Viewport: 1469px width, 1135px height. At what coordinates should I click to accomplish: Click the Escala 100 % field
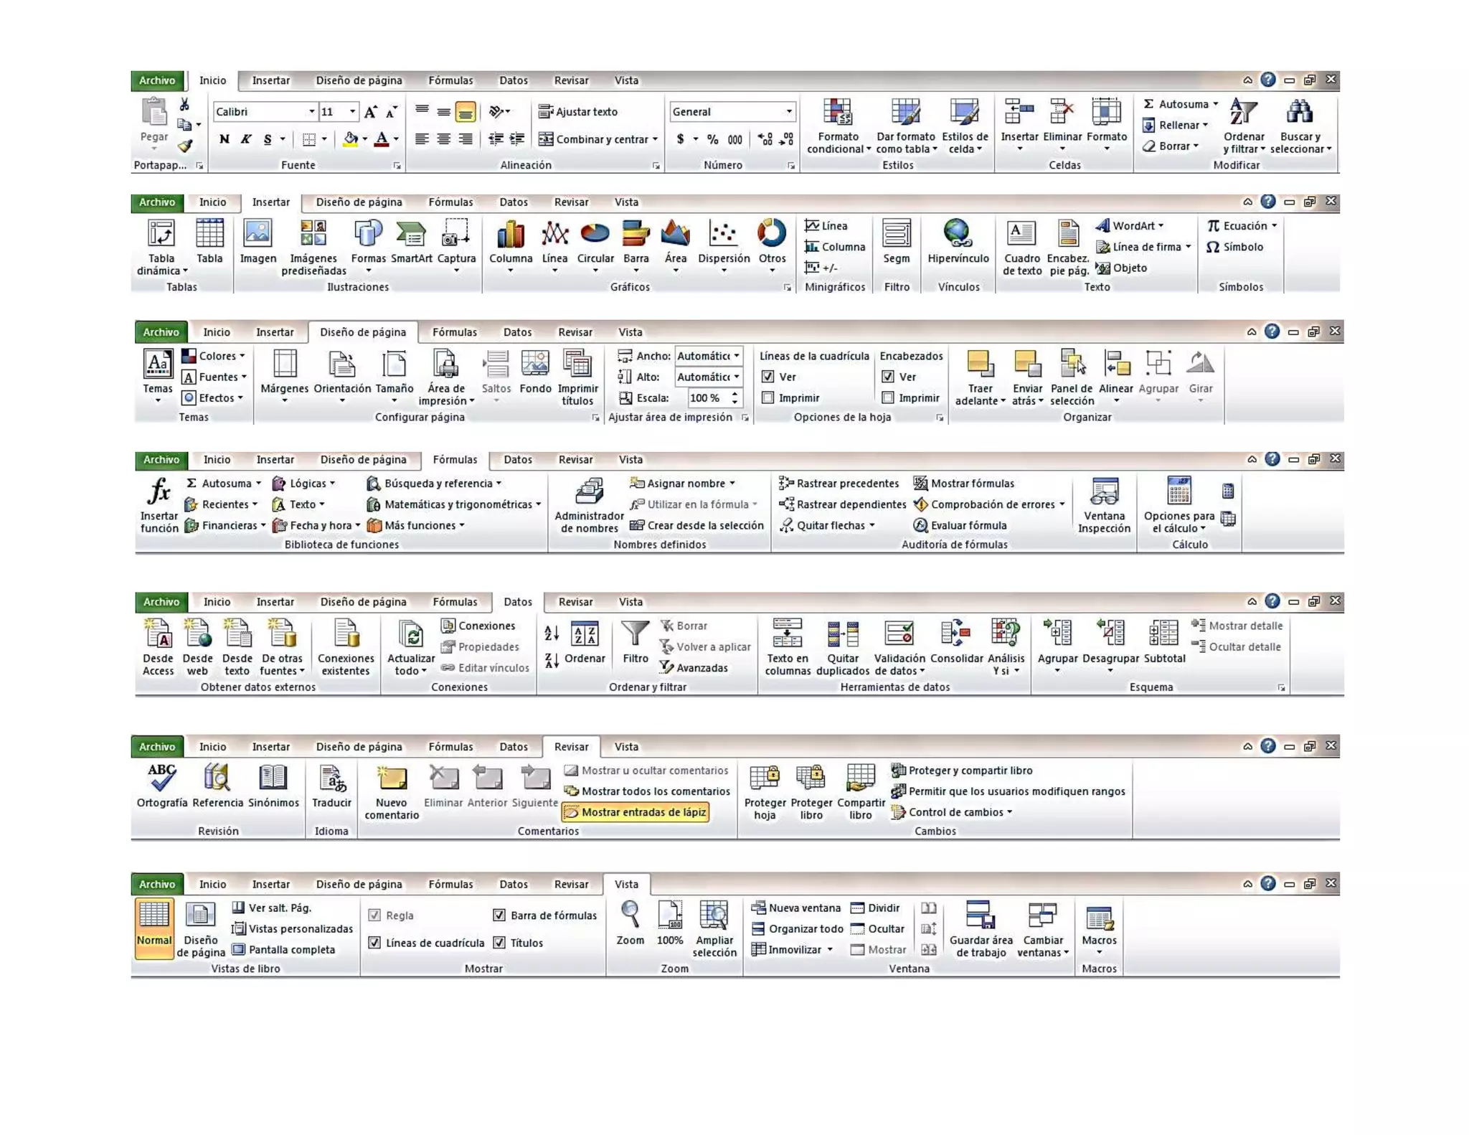[x=707, y=397]
